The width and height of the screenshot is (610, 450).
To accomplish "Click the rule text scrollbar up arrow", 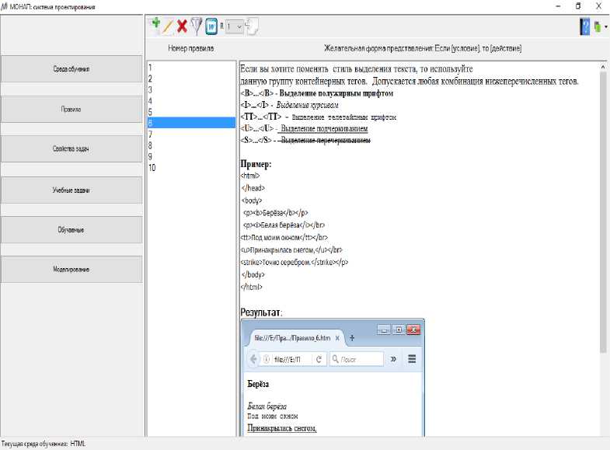I will [x=603, y=67].
